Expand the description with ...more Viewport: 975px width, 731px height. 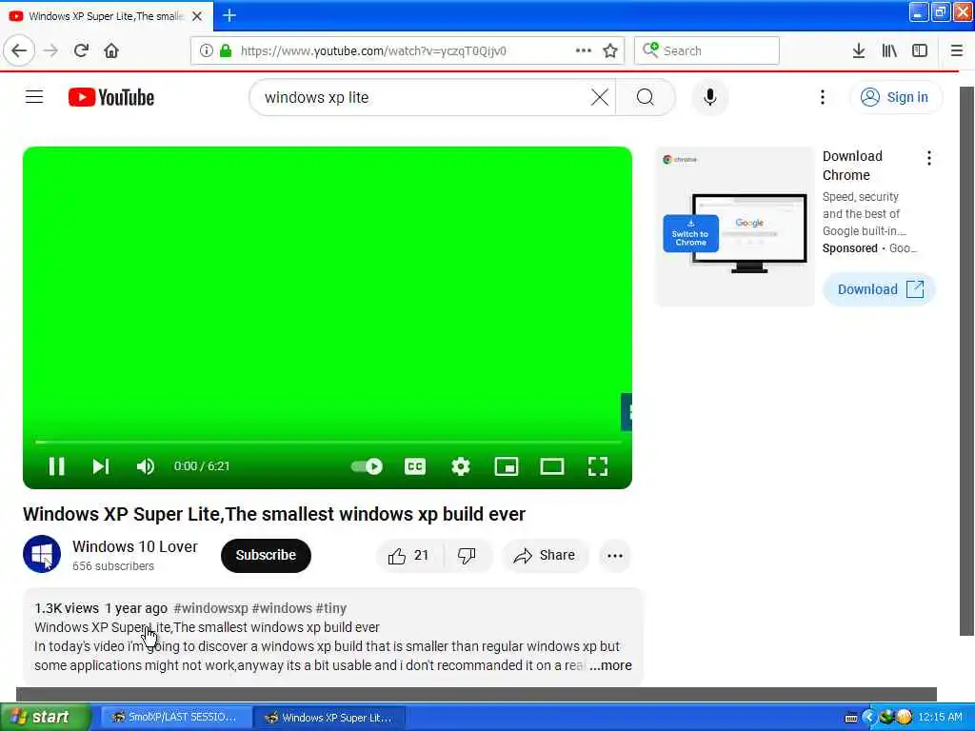pyautogui.click(x=610, y=665)
